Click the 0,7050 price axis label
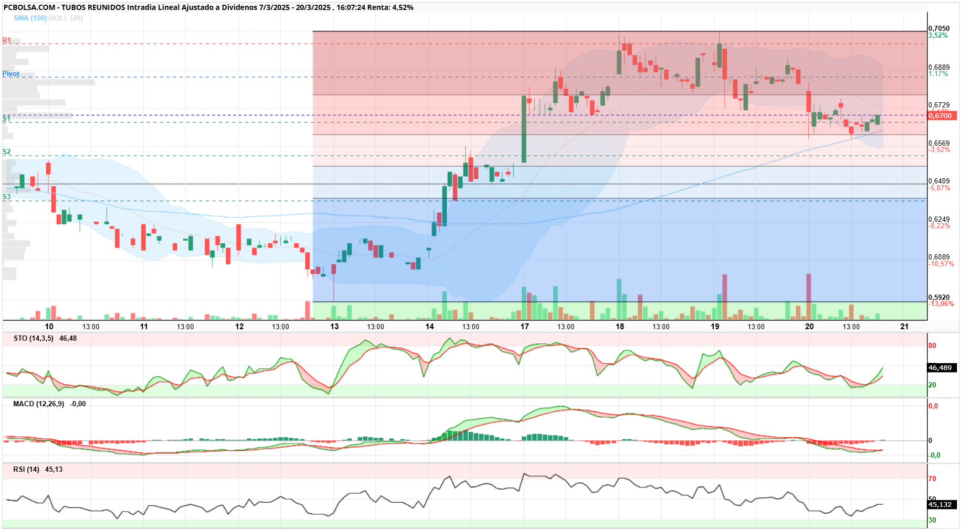The image size is (962, 531). (x=939, y=28)
